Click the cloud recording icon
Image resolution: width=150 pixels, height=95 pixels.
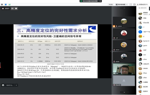[x=3, y=8]
